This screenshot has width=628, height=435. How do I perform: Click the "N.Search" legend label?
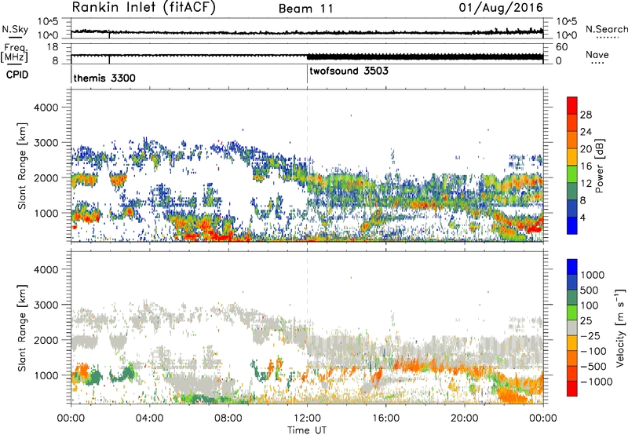point(606,29)
